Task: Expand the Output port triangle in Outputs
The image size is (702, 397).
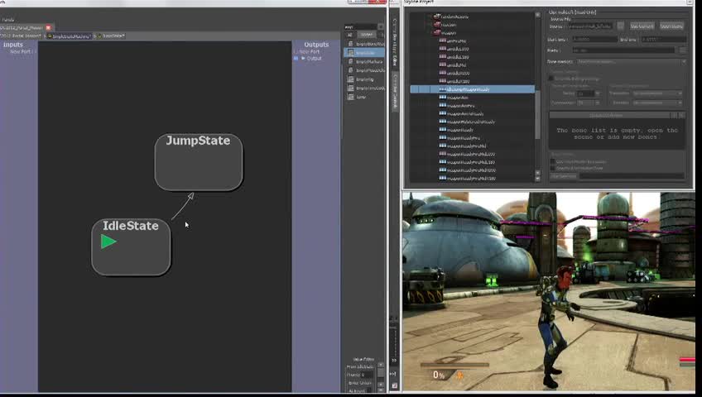Action: tap(303, 58)
